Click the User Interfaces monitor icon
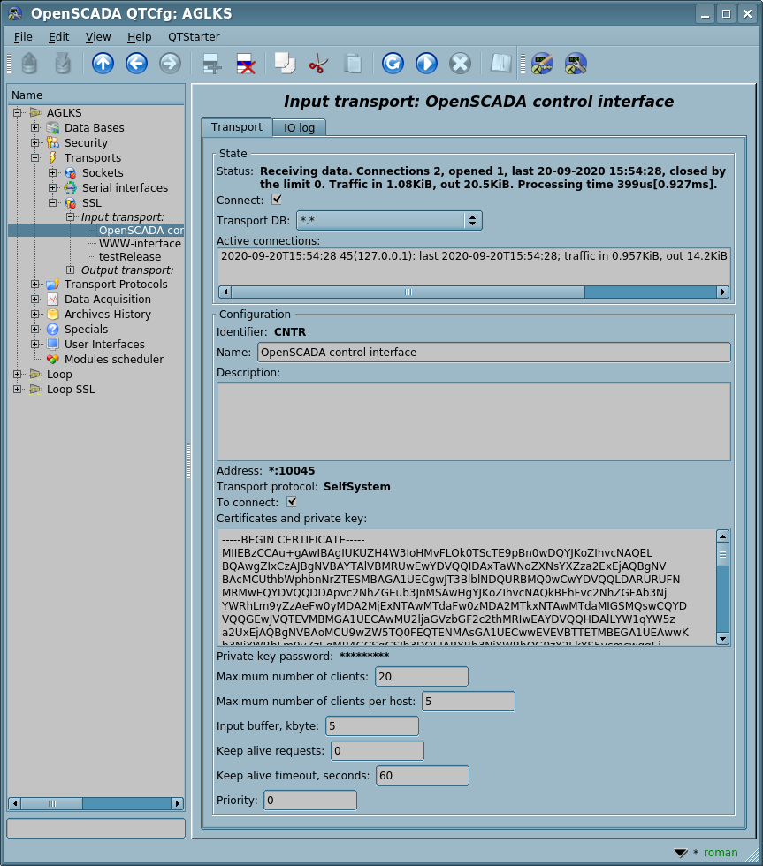763x866 pixels. click(53, 344)
